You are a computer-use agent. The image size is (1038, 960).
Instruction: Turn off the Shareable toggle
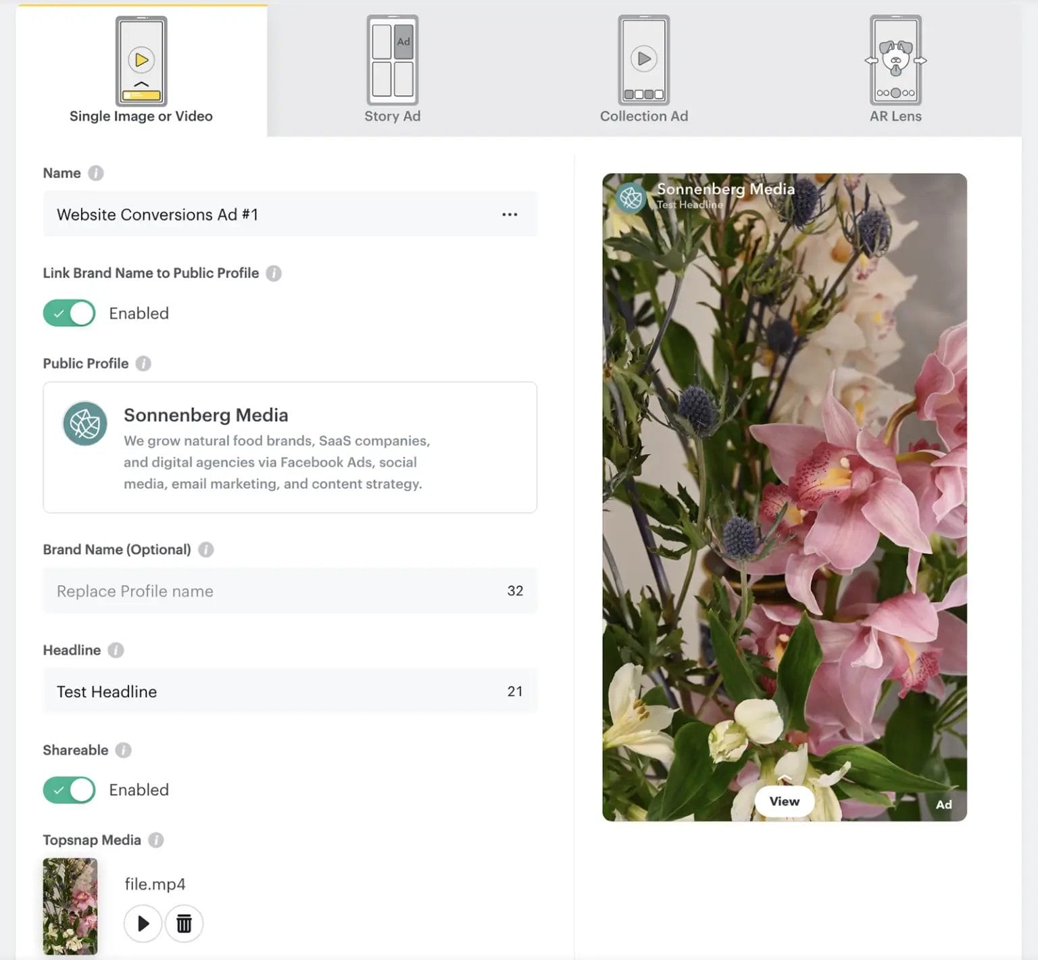tap(70, 790)
